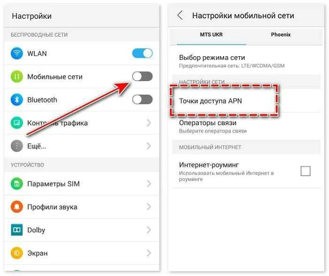Switch to the Phoenix SIM tab

click(281, 35)
